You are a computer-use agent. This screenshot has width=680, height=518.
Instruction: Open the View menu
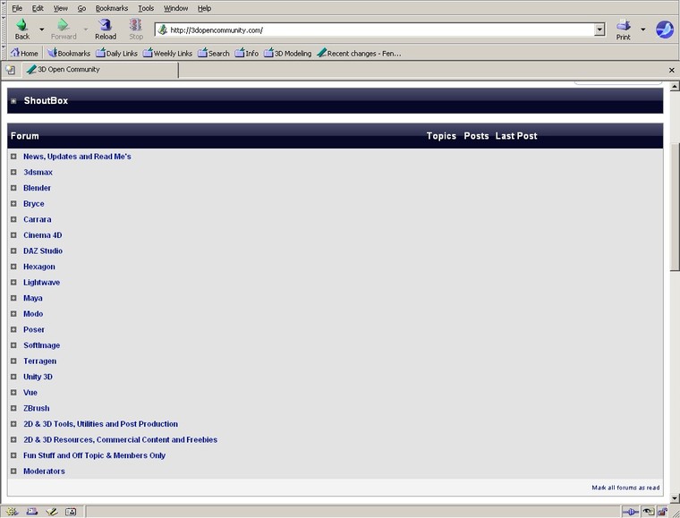60,8
